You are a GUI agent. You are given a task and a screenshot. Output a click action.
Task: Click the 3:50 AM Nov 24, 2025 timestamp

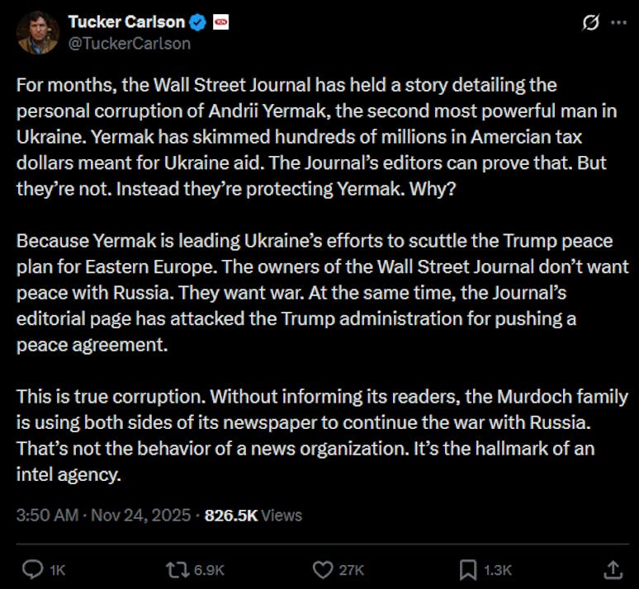coord(103,516)
